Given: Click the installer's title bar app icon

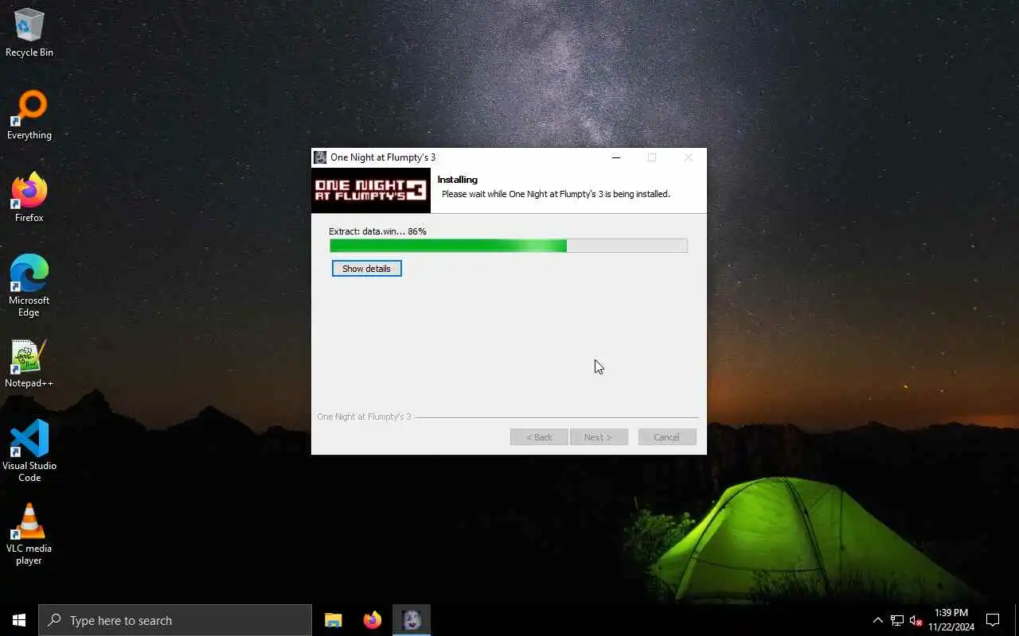Looking at the screenshot, I should pos(320,157).
